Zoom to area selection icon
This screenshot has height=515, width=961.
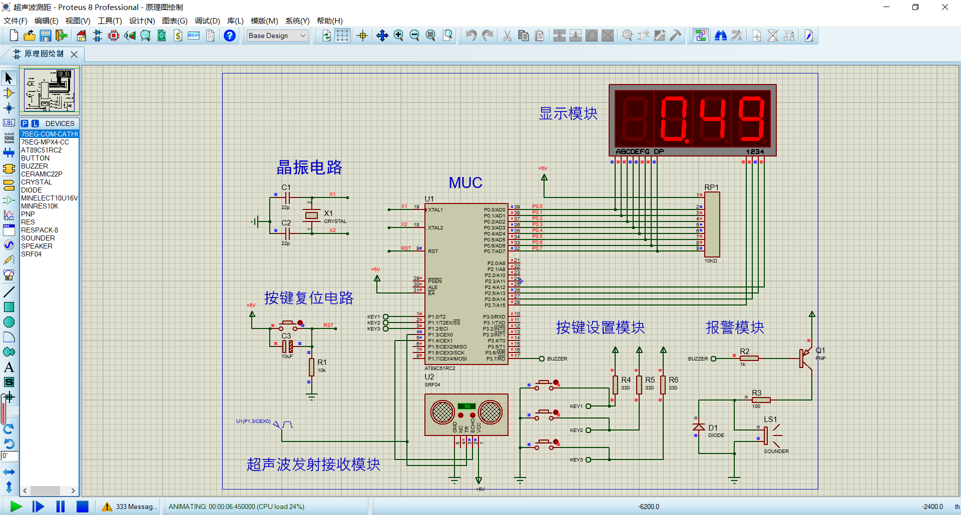click(x=447, y=35)
